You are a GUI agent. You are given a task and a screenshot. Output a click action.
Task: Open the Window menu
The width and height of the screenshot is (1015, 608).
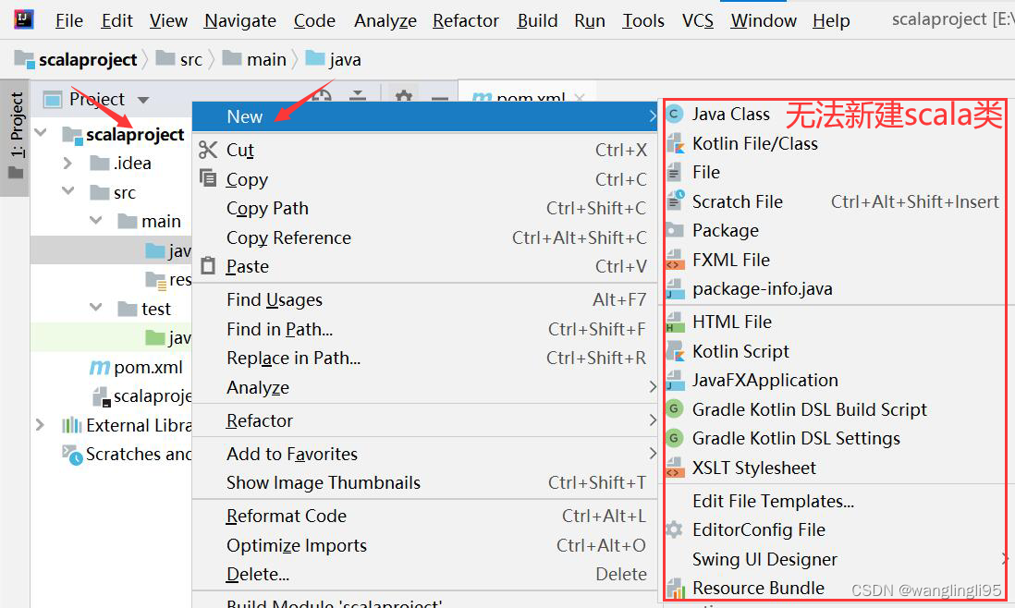764,20
